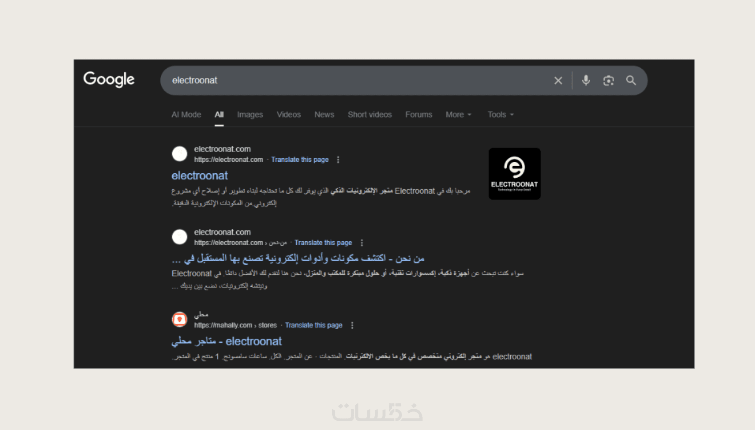
Task: Open the Arabic 'من نحن' result title link
Action: [298, 258]
